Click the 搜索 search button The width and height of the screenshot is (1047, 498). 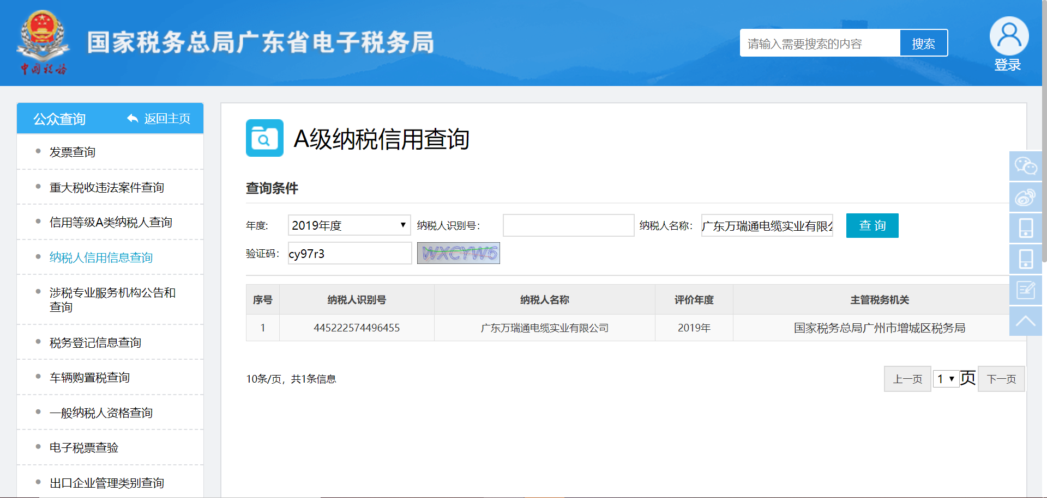[923, 44]
